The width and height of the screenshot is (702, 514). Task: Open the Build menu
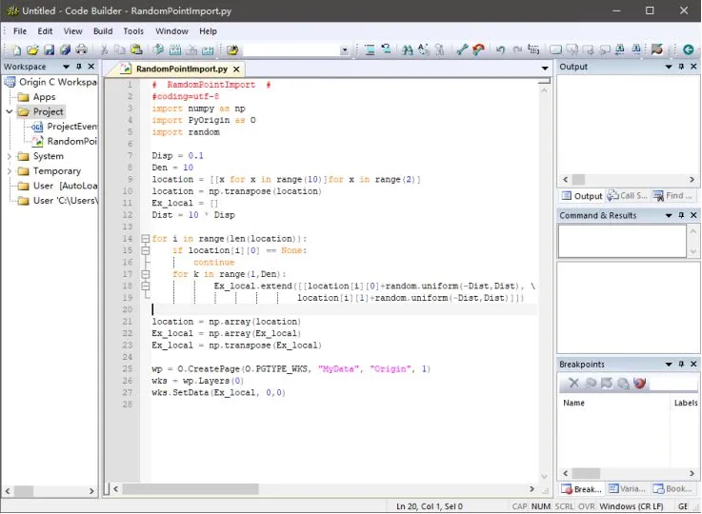coord(103,30)
